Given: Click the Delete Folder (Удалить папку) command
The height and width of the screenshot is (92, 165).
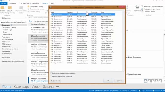Looking at the screenshot, I should click(34, 11).
